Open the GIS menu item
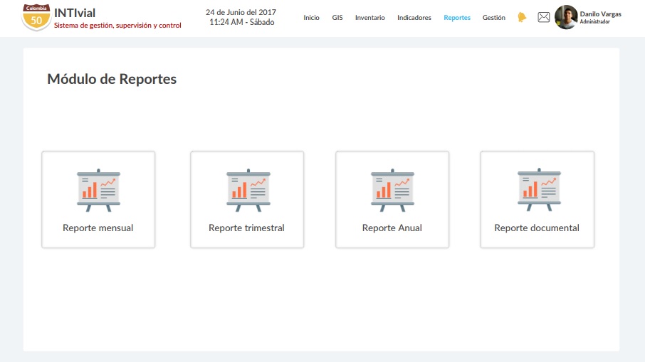This screenshot has width=645, height=362. 337,18
